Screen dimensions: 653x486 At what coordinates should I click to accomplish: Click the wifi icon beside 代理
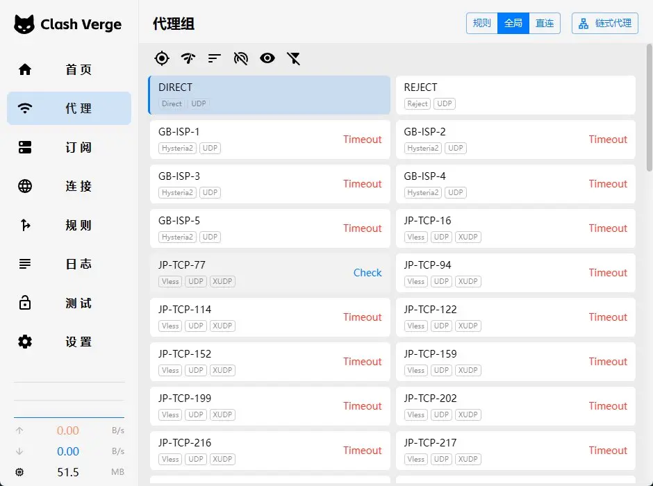(x=25, y=108)
